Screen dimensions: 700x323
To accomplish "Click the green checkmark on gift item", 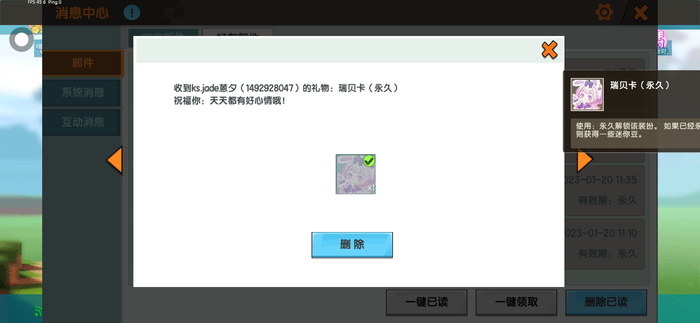I will (369, 161).
